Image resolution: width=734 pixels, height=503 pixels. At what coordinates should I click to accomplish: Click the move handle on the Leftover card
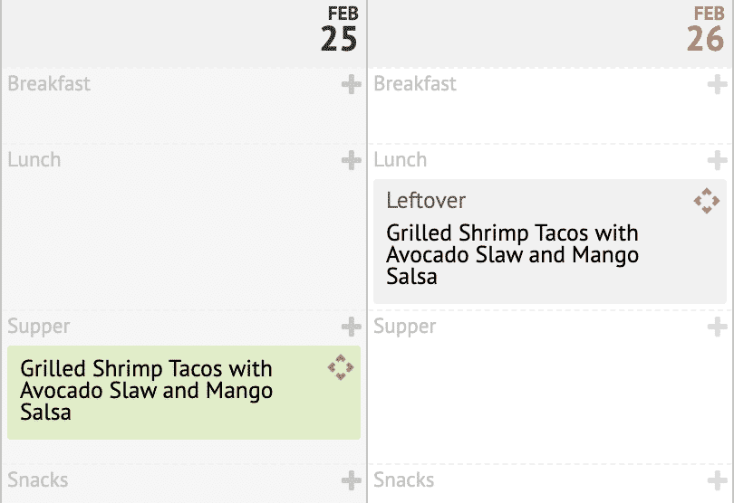[706, 201]
